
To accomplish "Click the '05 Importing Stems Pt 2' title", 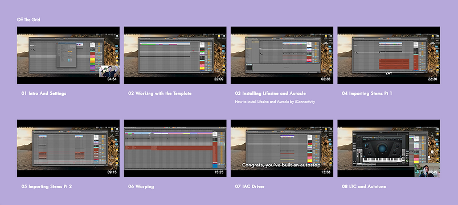I will pos(47,186).
